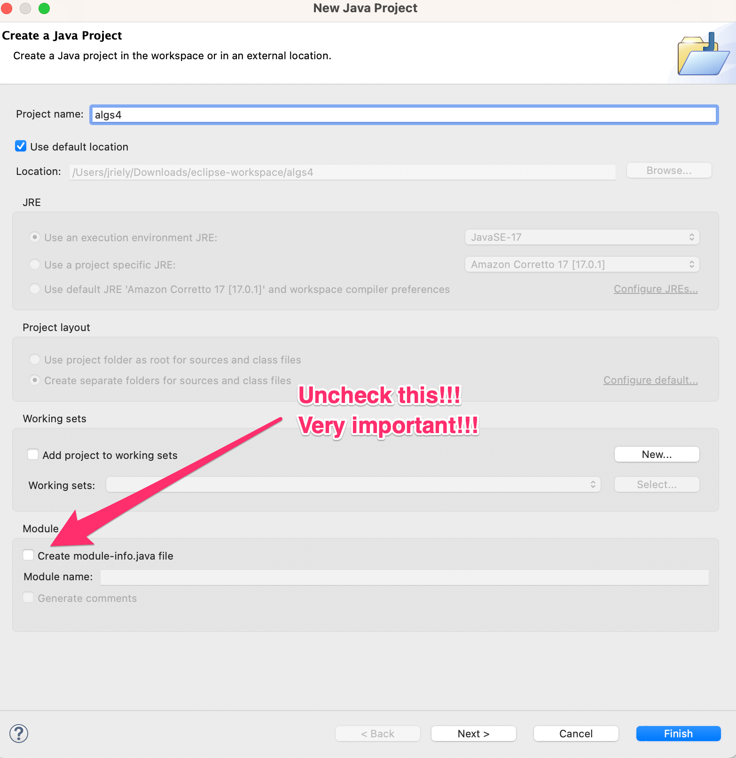This screenshot has height=758, width=736.
Task: Select Use a project specific JRE option
Action: 35,265
